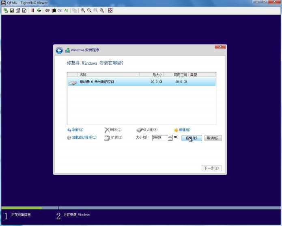The height and width of the screenshot is (226, 282).
Task: Increase partition size with the up spinner
Action: (x=170, y=137)
